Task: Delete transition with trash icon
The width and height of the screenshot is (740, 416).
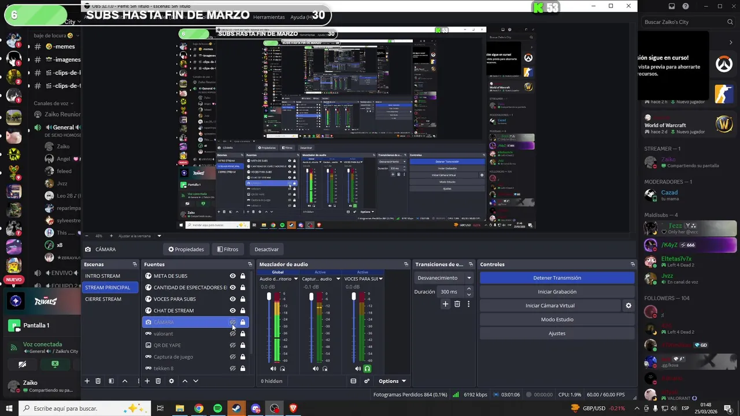Action: coord(457,304)
